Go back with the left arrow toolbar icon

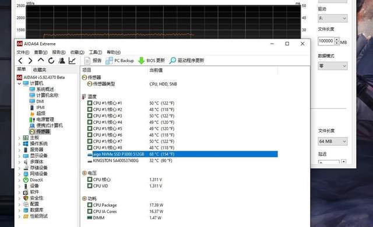(x=20, y=61)
